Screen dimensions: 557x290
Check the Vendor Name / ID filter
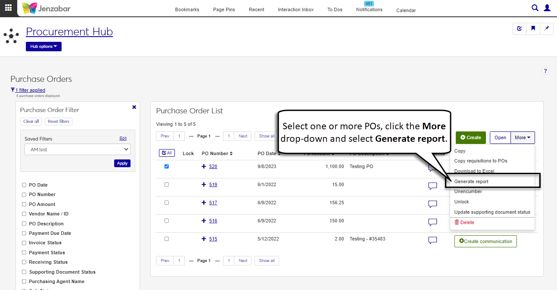24,214
